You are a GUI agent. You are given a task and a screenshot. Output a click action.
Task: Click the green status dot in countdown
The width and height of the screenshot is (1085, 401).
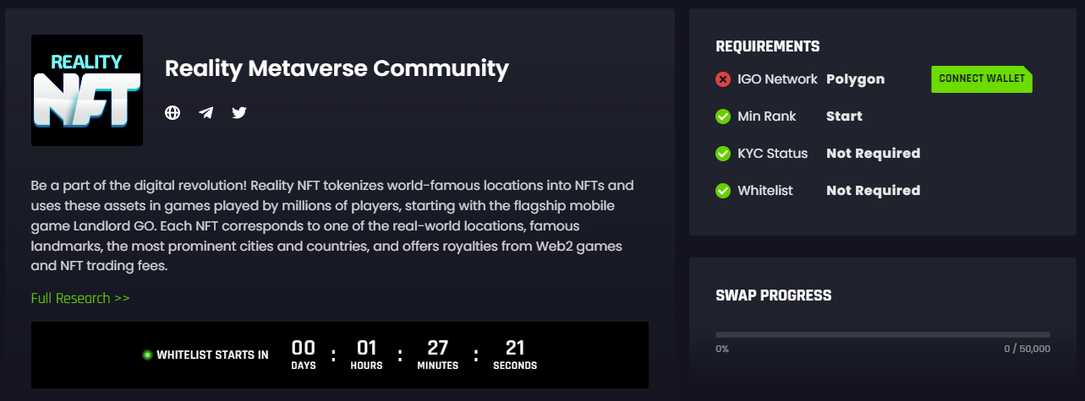pos(147,355)
